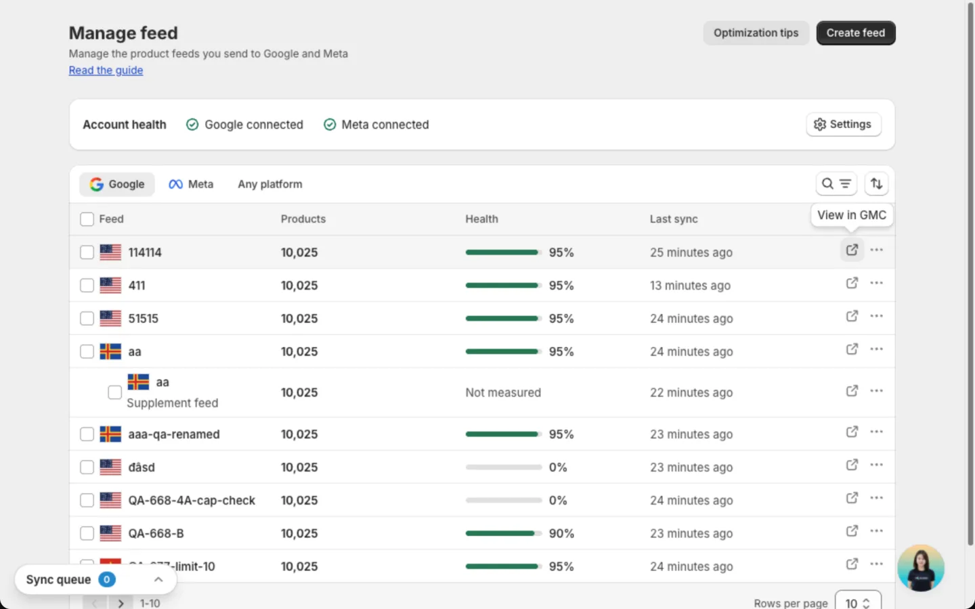The width and height of the screenshot is (975, 609).
Task: Open more actions for aa Supplement feed
Action: pos(877,391)
